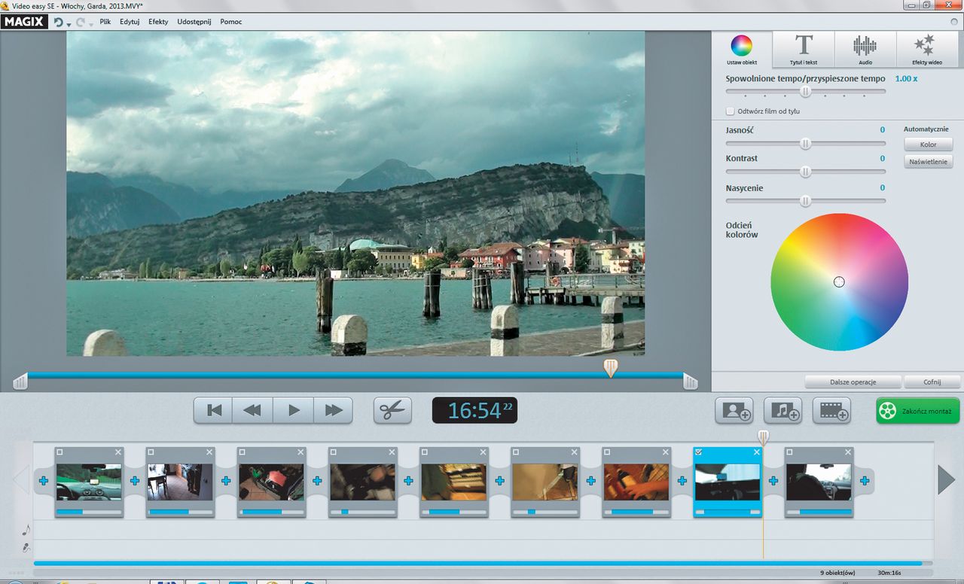Open the Edytuj menu
The height and width of the screenshot is (584, 964).
[x=130, y=22]
